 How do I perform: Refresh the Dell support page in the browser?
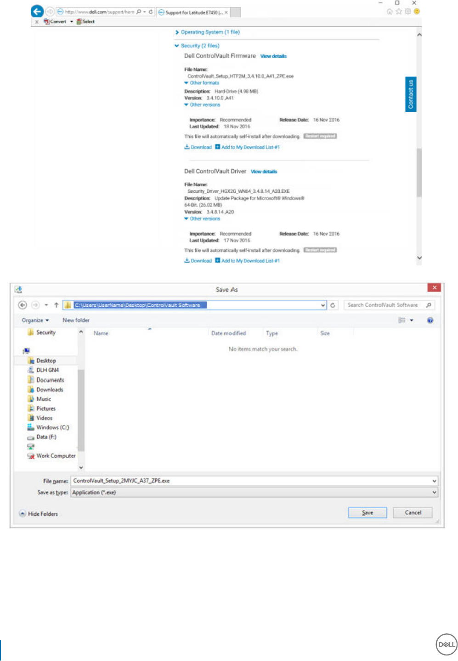pos(150,12)
